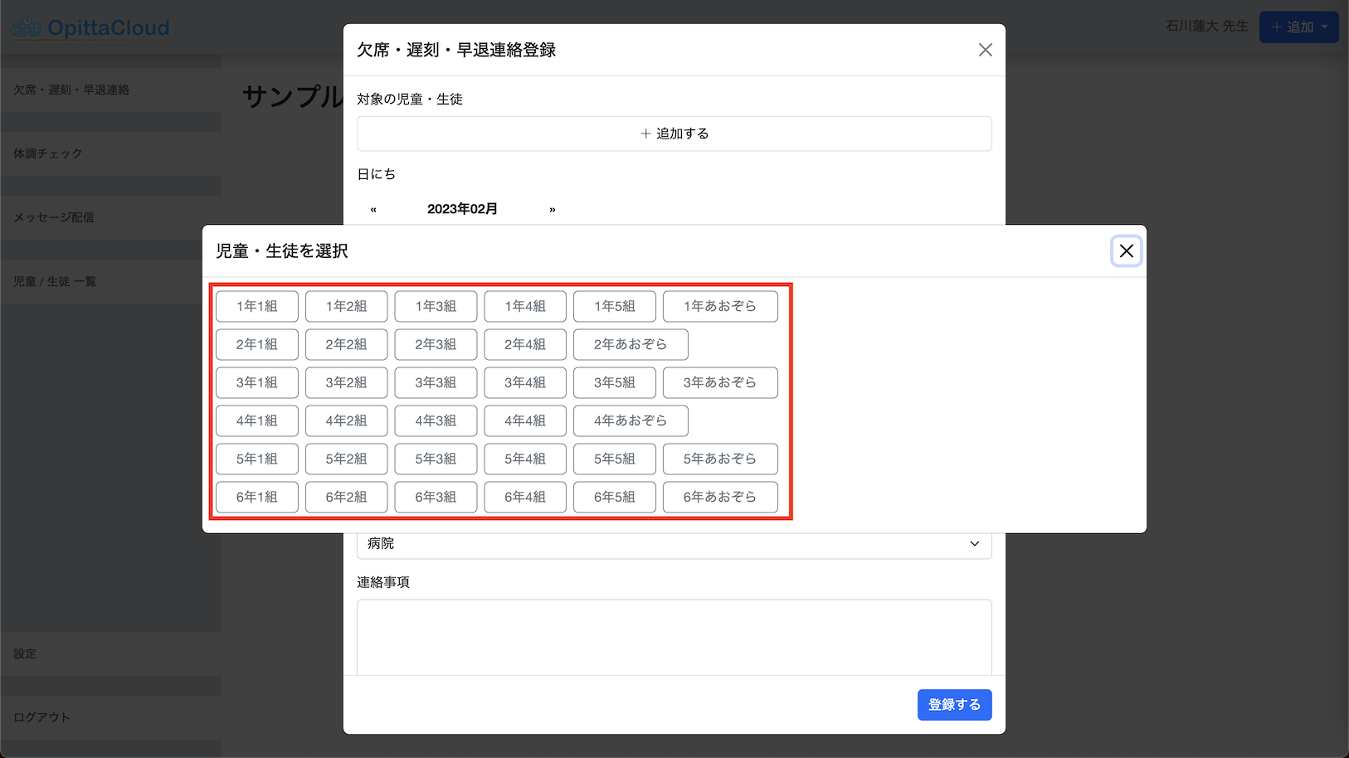Select class 1年5組
The height and width of the screenshot is (758, 1349).
click(x=615, y=306)
